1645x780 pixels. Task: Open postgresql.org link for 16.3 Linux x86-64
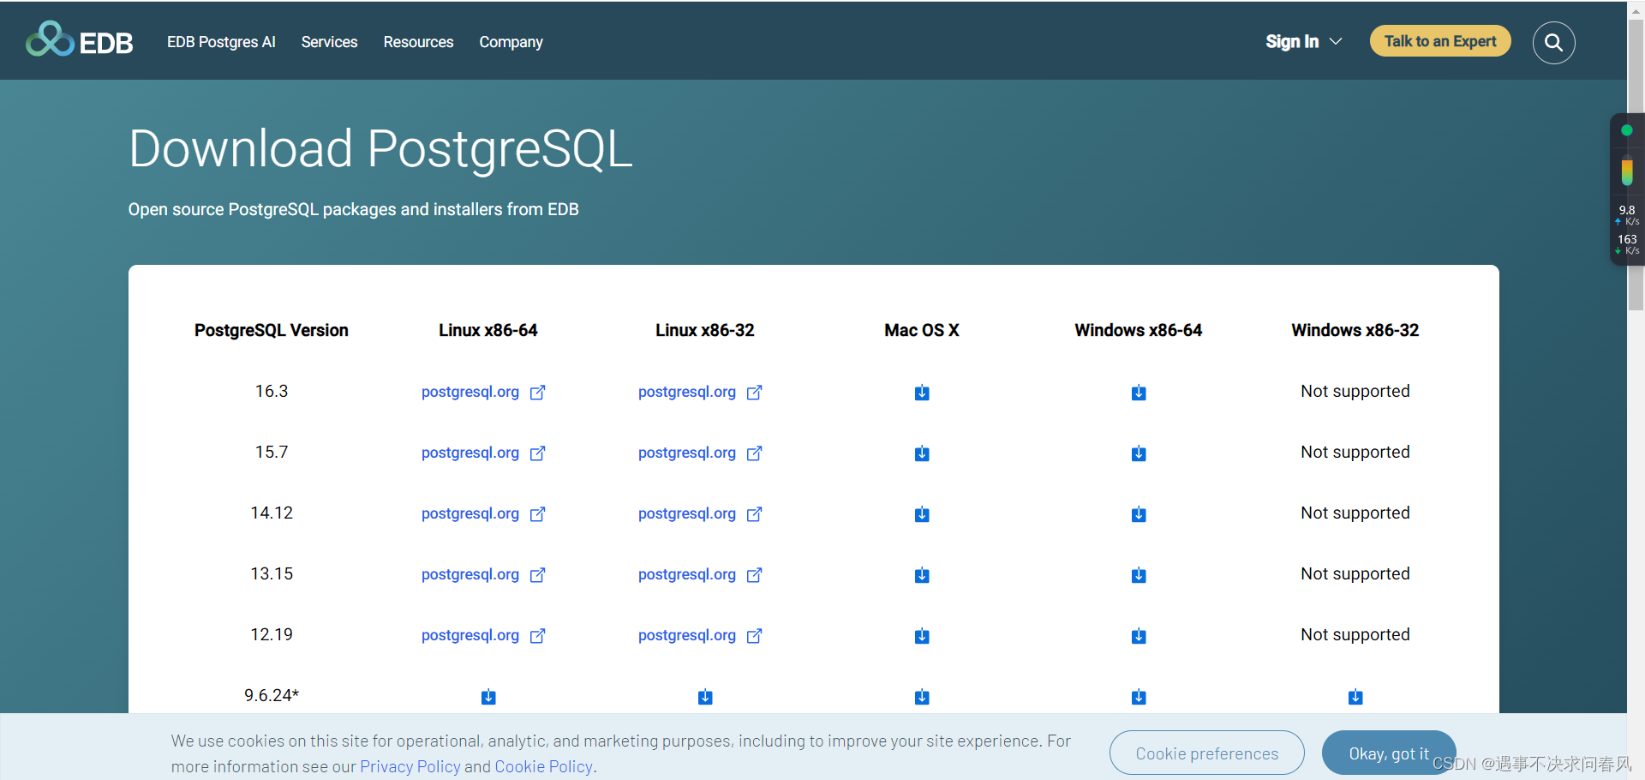click(x=483, y=392)
